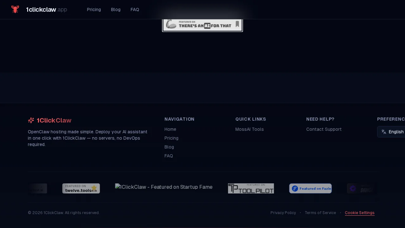Open the FAQ page from the header
The height and width of the screenshot is (228, 405).
(x=134, y=9)
